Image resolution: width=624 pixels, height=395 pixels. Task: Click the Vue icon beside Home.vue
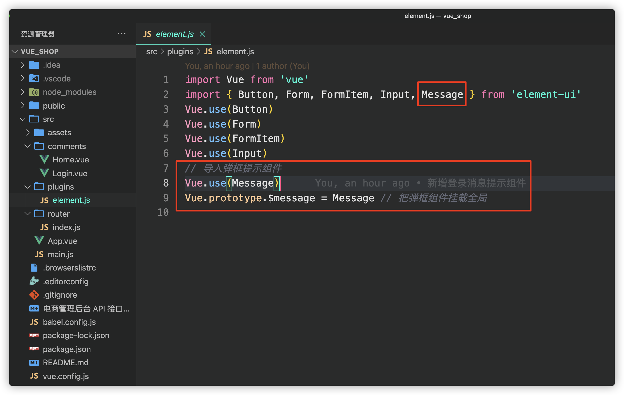coord(44,159)
